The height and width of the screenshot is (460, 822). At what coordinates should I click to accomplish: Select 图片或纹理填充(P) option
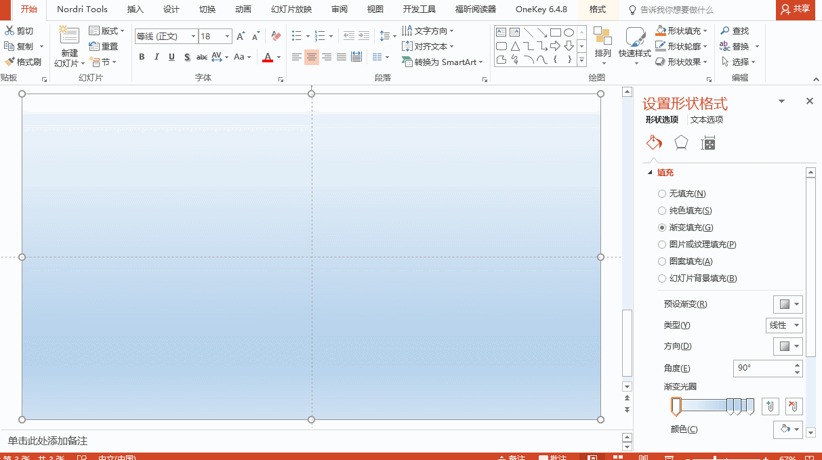(x=697, y=245)
